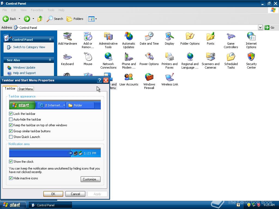279x209 pixels.
Task: Open Power Options icon
Action: [x=149, y=59]
